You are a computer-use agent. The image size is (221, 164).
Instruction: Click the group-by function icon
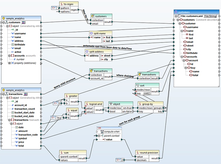point(140,104)
